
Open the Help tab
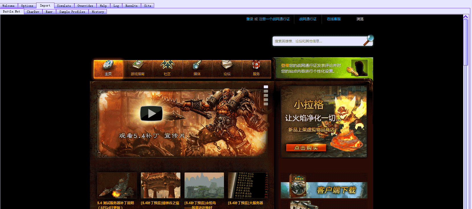pos(103,6)
